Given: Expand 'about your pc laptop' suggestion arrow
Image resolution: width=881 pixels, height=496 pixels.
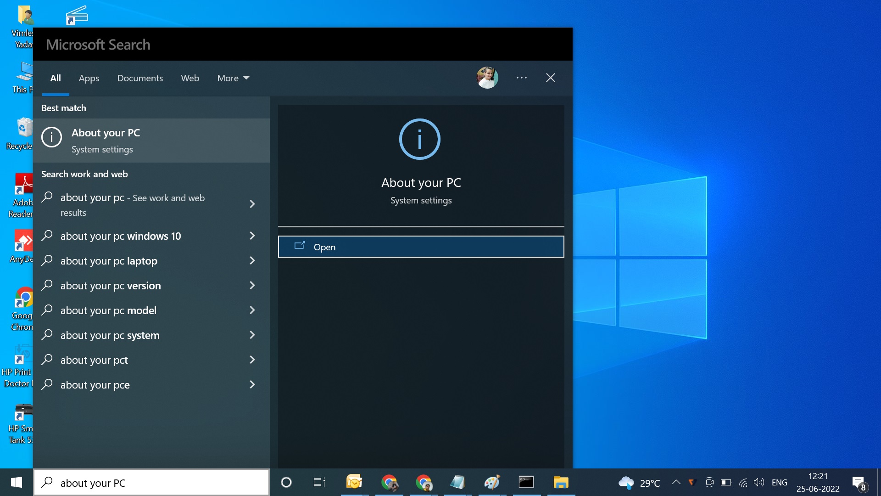Looking at the screenshot, I should (252, 260).
